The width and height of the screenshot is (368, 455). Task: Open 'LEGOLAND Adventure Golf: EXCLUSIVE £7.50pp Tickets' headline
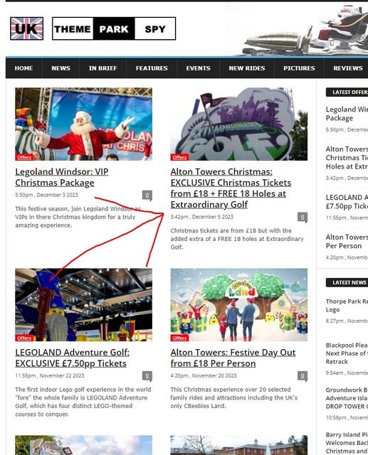point(73,358)
